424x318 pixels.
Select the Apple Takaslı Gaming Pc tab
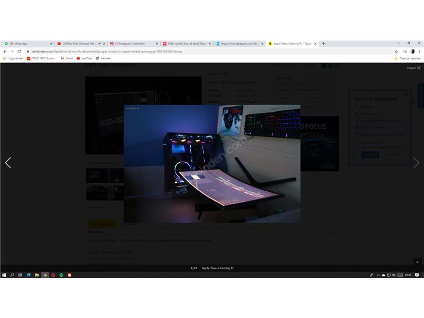292,43
